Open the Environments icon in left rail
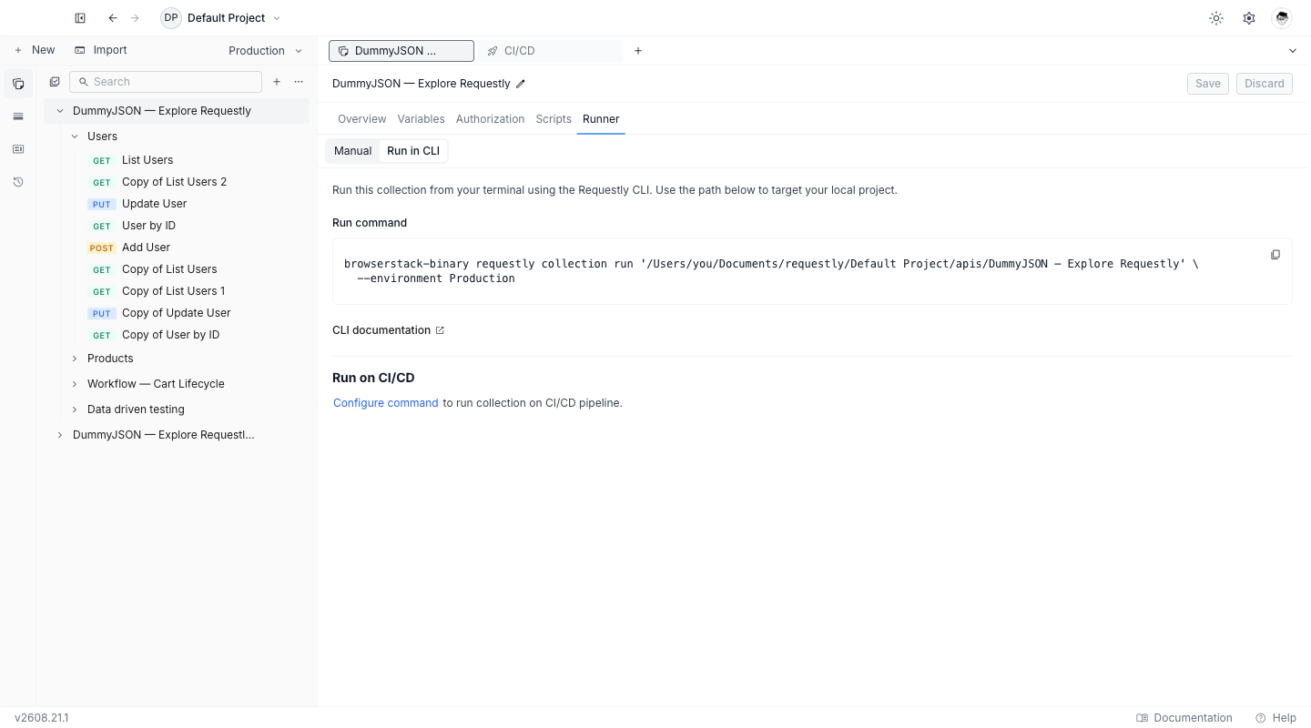1311x728 pixels. pyautogui.click(x=18, y=116)
